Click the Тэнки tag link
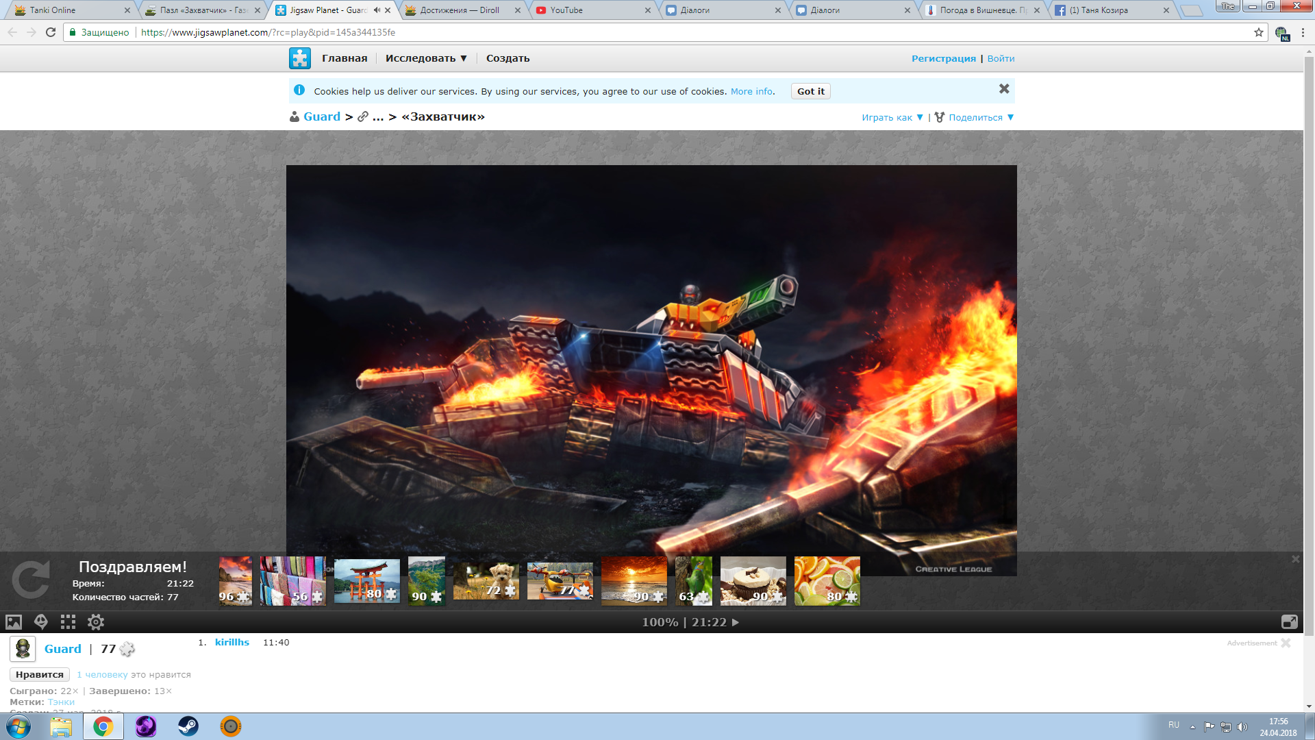The height and width of the screenshot is (740, 1315). pos(61,702)
